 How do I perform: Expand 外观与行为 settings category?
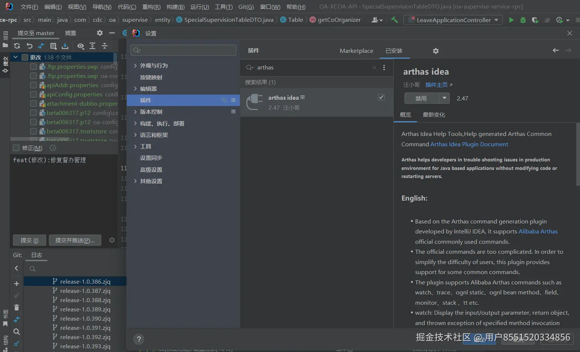pyautogui.click(x=135, y=65)
